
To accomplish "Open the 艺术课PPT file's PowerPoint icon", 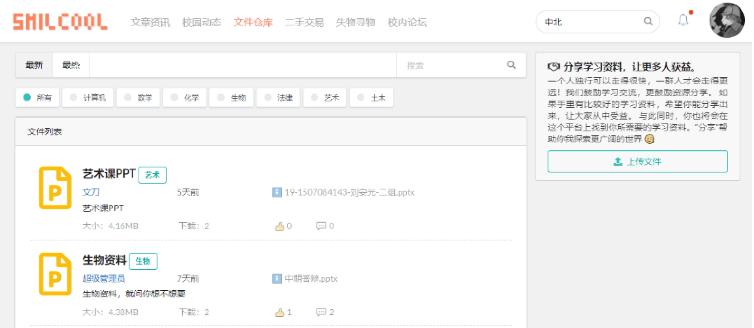I will (x=55, y=188).
